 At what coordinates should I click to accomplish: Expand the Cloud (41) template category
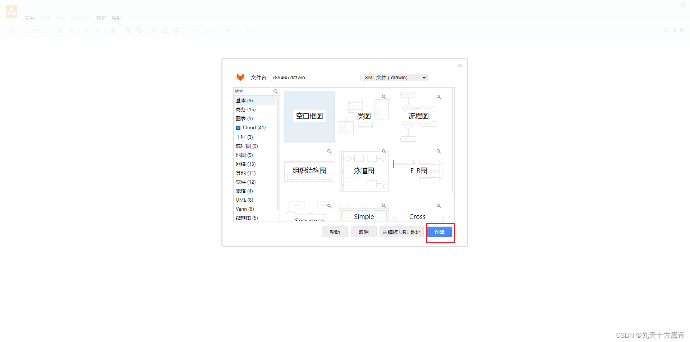(238, 127)
